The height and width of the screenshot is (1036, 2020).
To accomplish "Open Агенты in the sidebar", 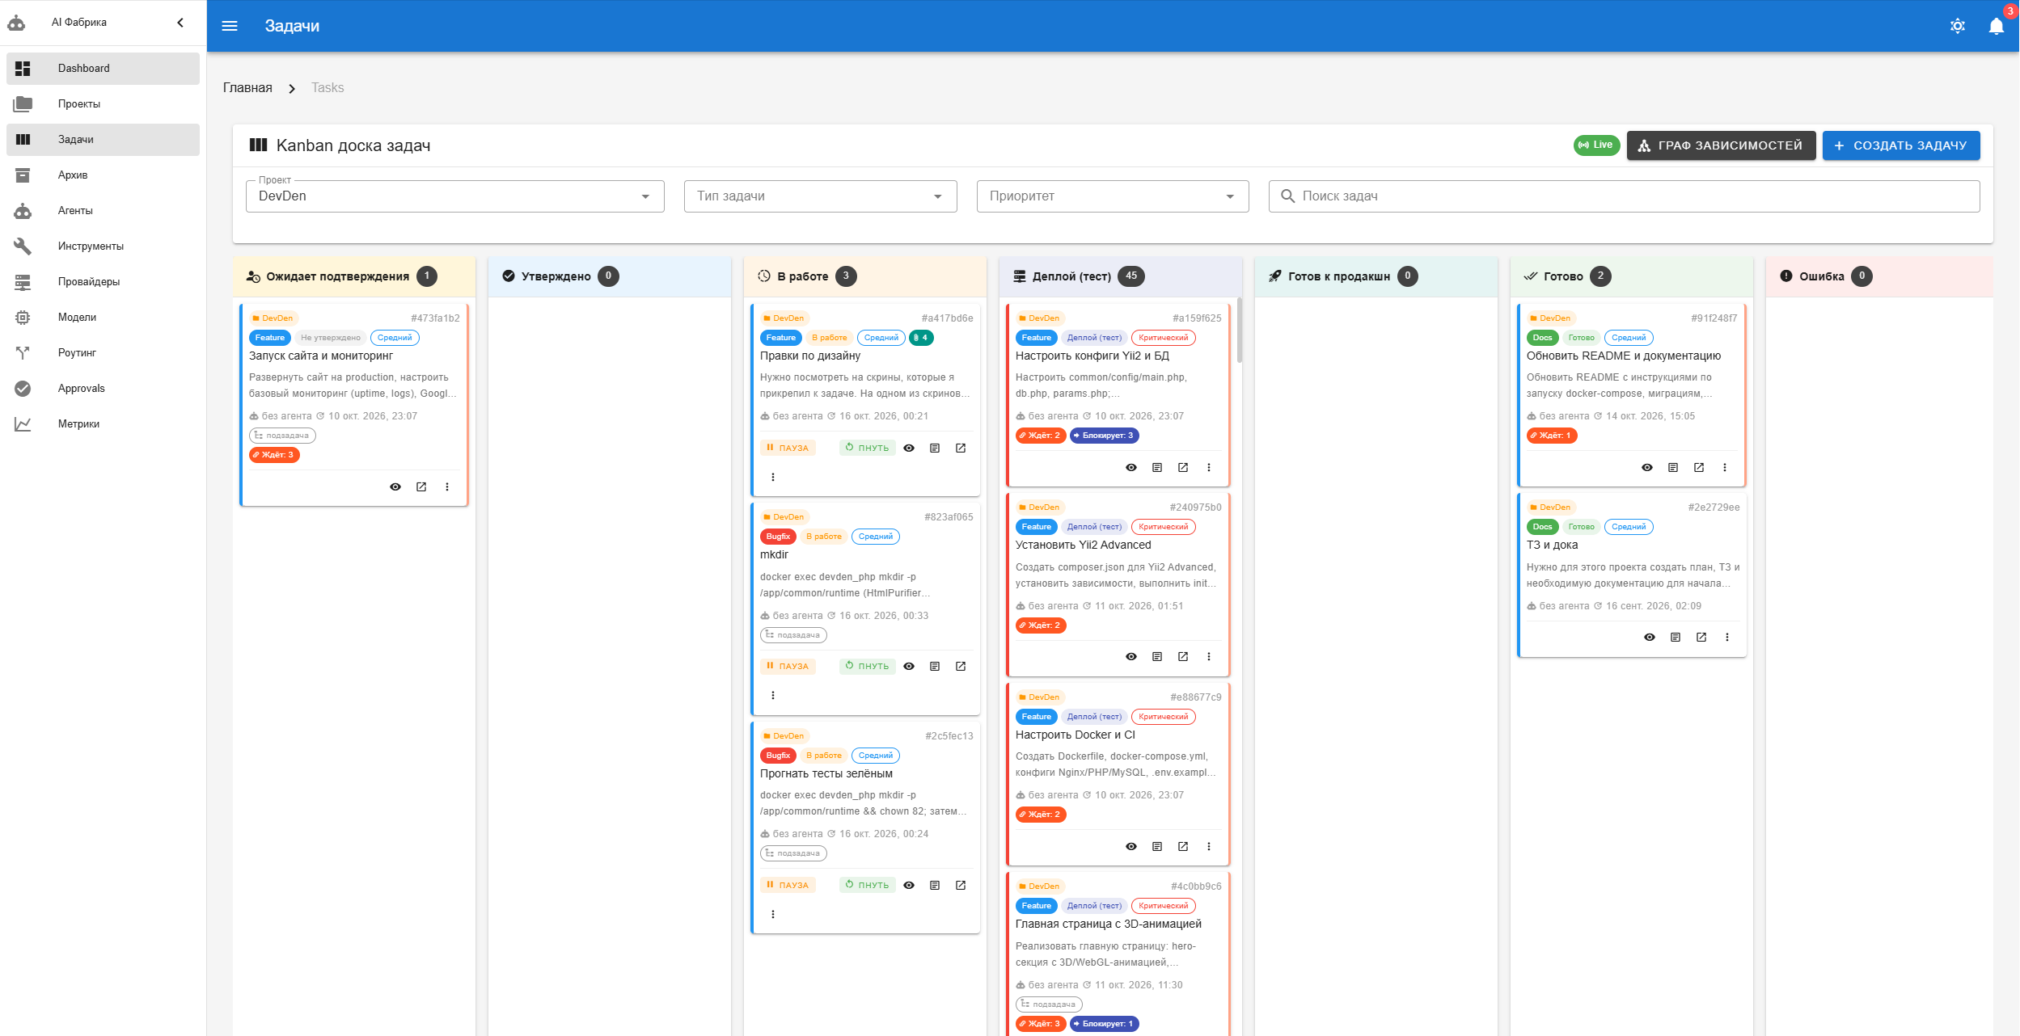I will pyautogui.click(x=103, y=211).
